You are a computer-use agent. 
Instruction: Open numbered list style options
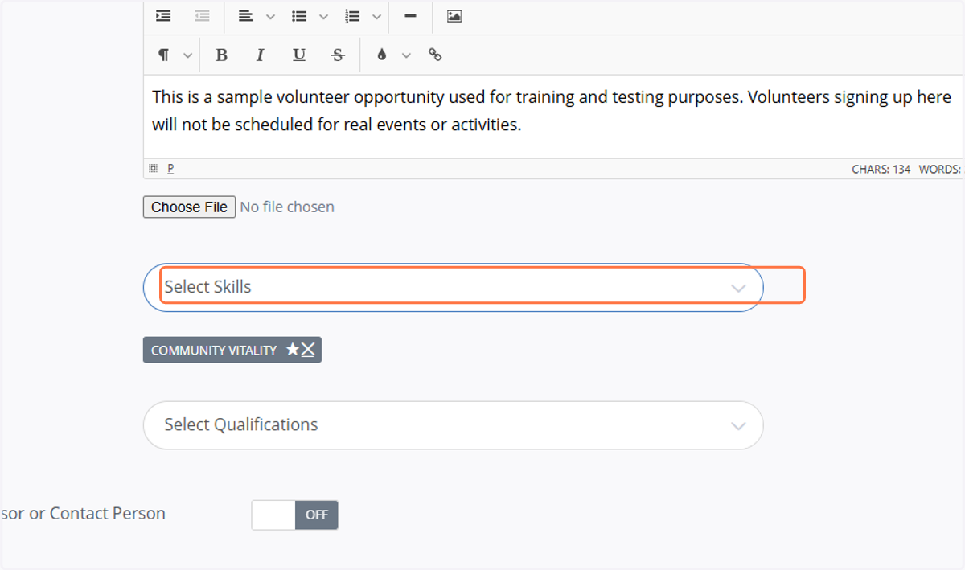click(376, 16)
